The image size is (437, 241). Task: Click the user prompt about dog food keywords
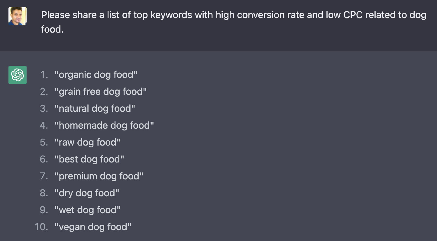pos(233,22)
